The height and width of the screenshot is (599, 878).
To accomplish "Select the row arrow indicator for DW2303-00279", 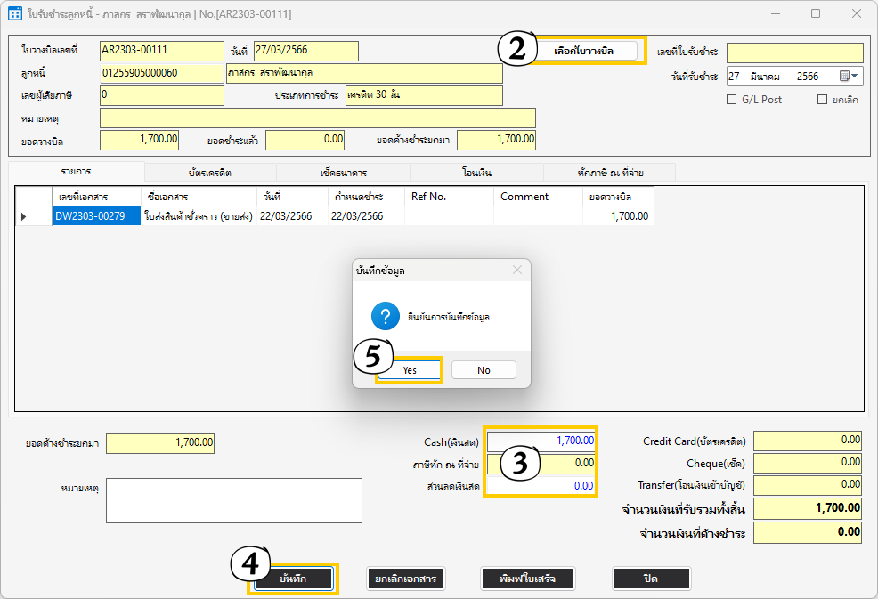I will click(x=24, y=216).
